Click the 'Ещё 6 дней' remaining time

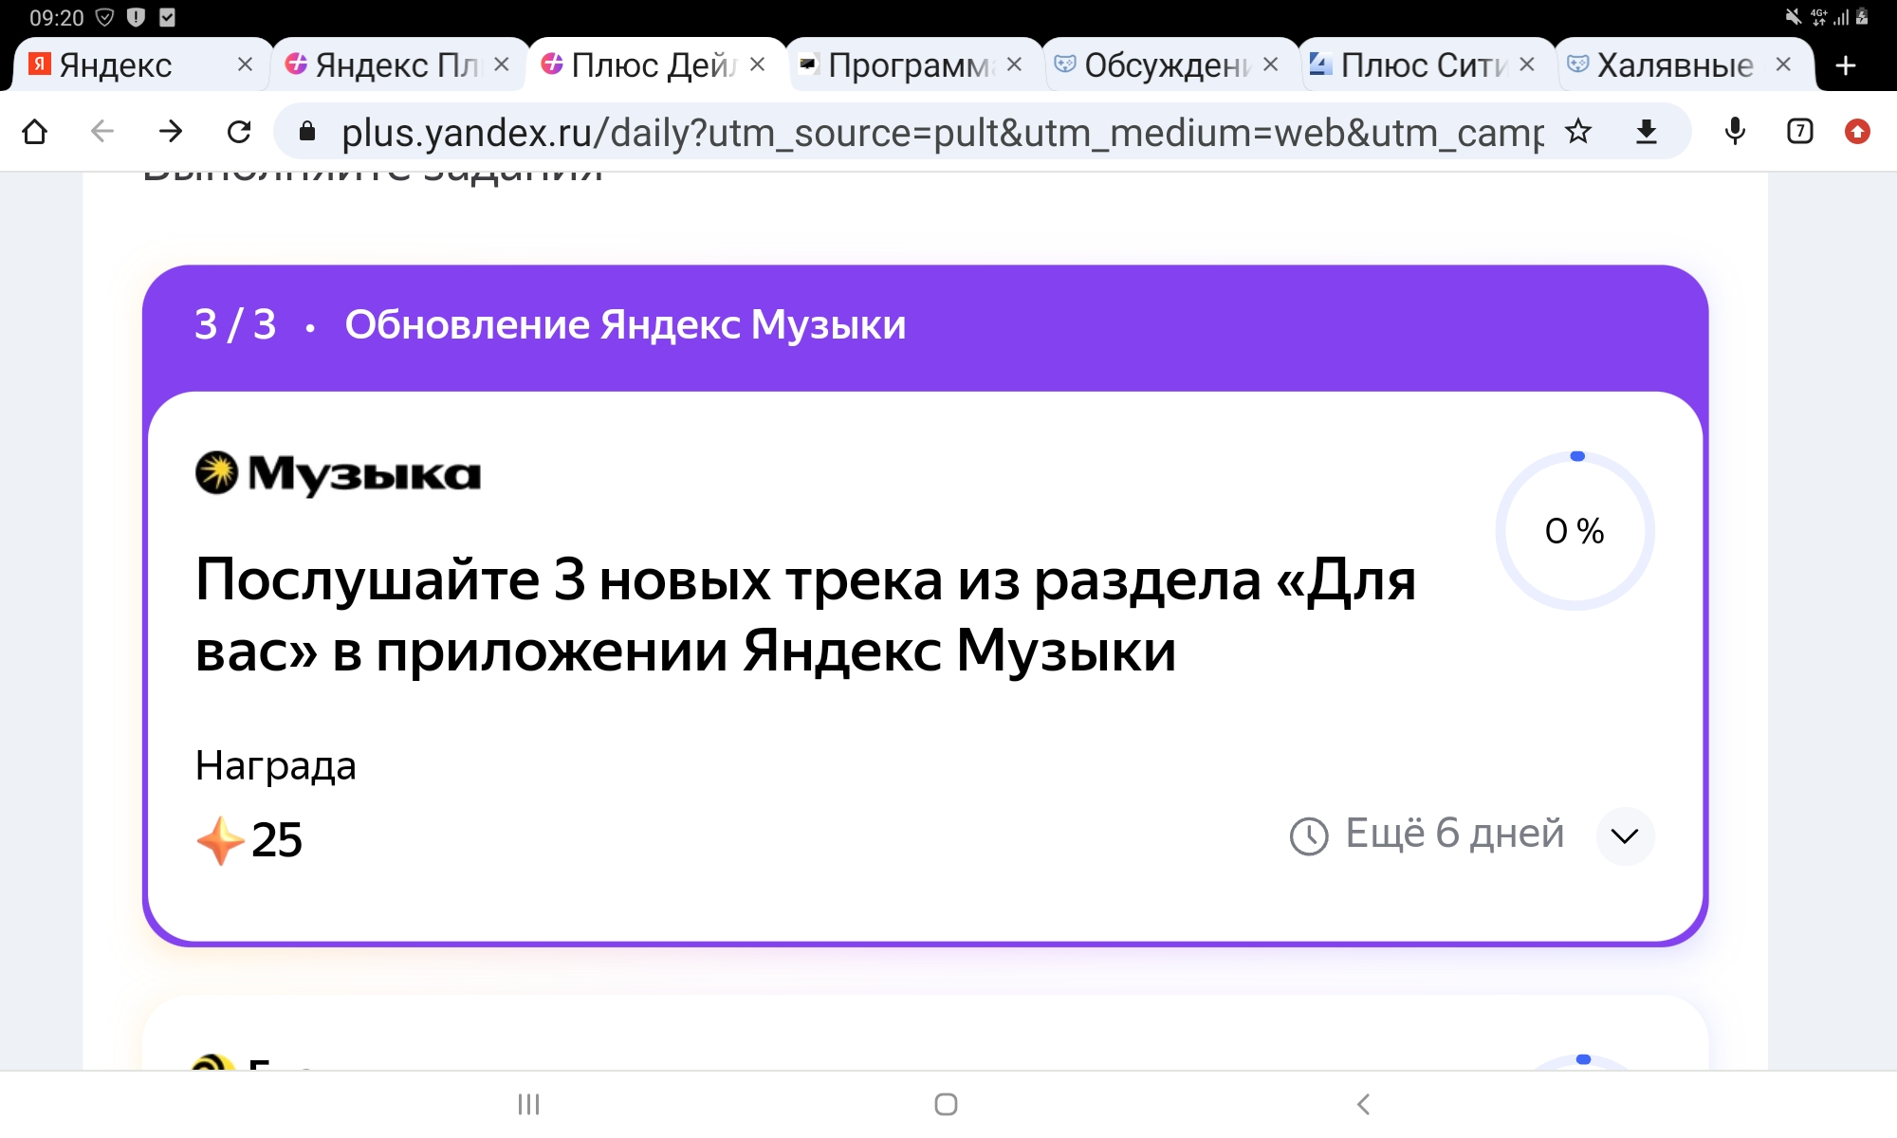(1455, 834)
